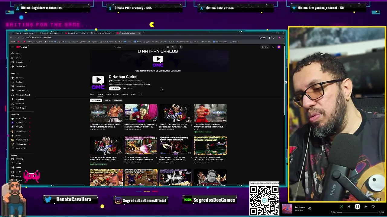The height and width of the screenshot is (217, 387).
Task: Open the YouTube account avatar menu
Action: (279, 47)
